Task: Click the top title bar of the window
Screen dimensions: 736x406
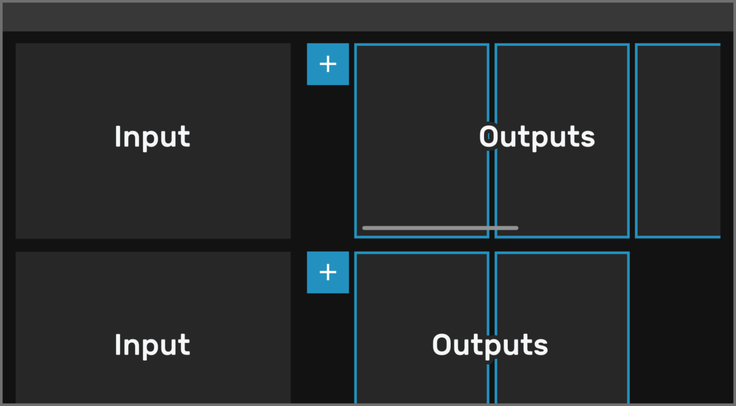Action: coord(368,16)
